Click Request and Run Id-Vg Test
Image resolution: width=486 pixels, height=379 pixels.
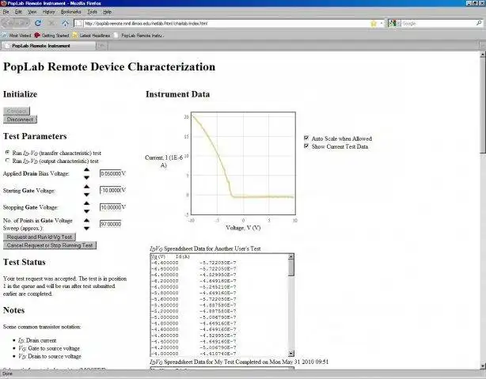[40, 237]
